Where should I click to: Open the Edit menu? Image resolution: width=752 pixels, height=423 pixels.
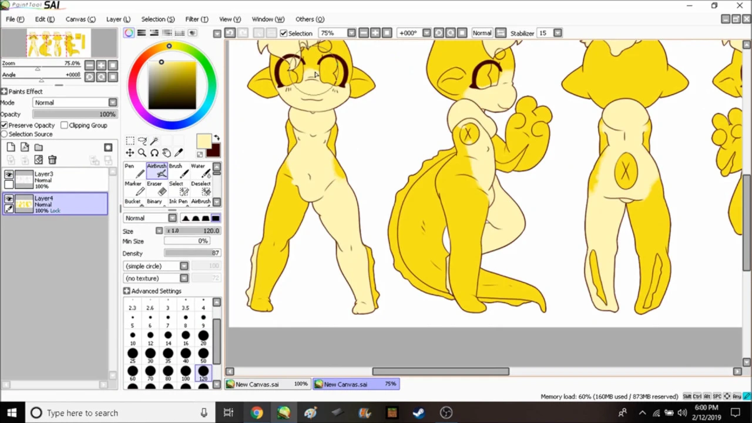(45, 19)
